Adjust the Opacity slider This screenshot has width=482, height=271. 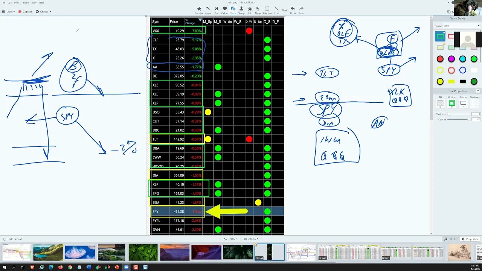[x=458, y=119]
